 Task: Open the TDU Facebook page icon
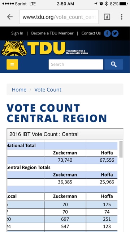tap(107, 33)
